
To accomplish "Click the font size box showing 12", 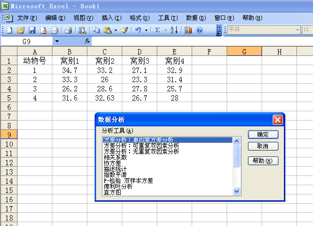I will (x=307, y=30).
